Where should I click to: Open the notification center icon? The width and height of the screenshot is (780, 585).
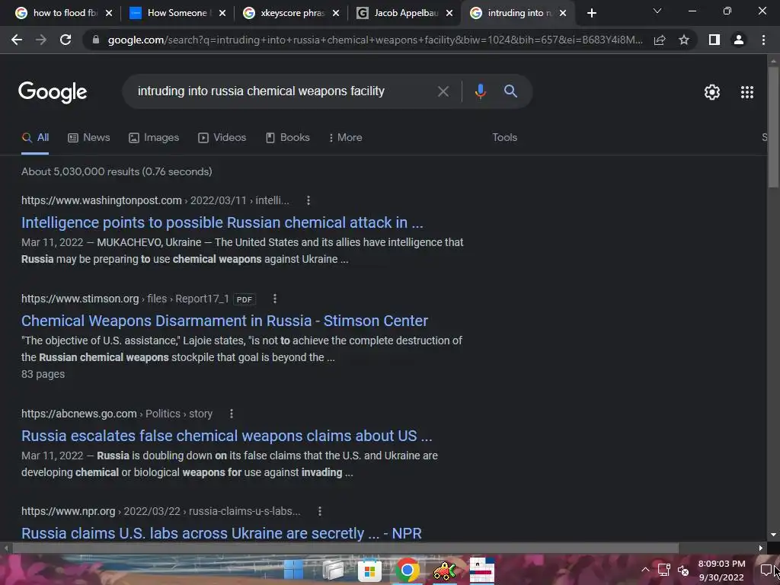[766, 570]
